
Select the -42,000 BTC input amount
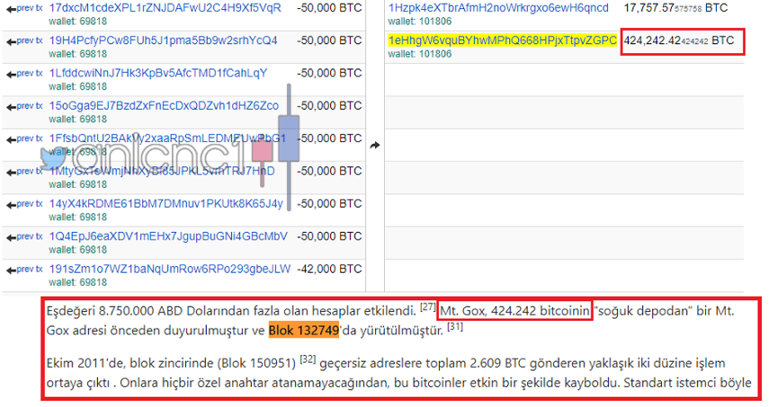(329, 270)
